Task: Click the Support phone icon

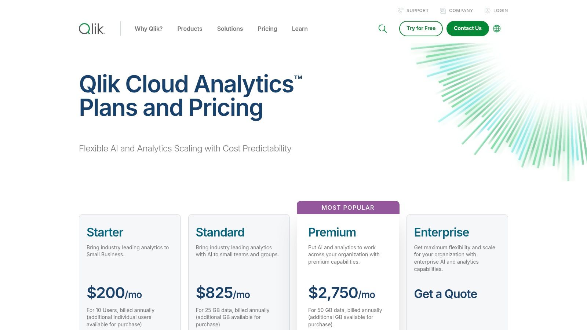Action: click(x=400, y=10)
